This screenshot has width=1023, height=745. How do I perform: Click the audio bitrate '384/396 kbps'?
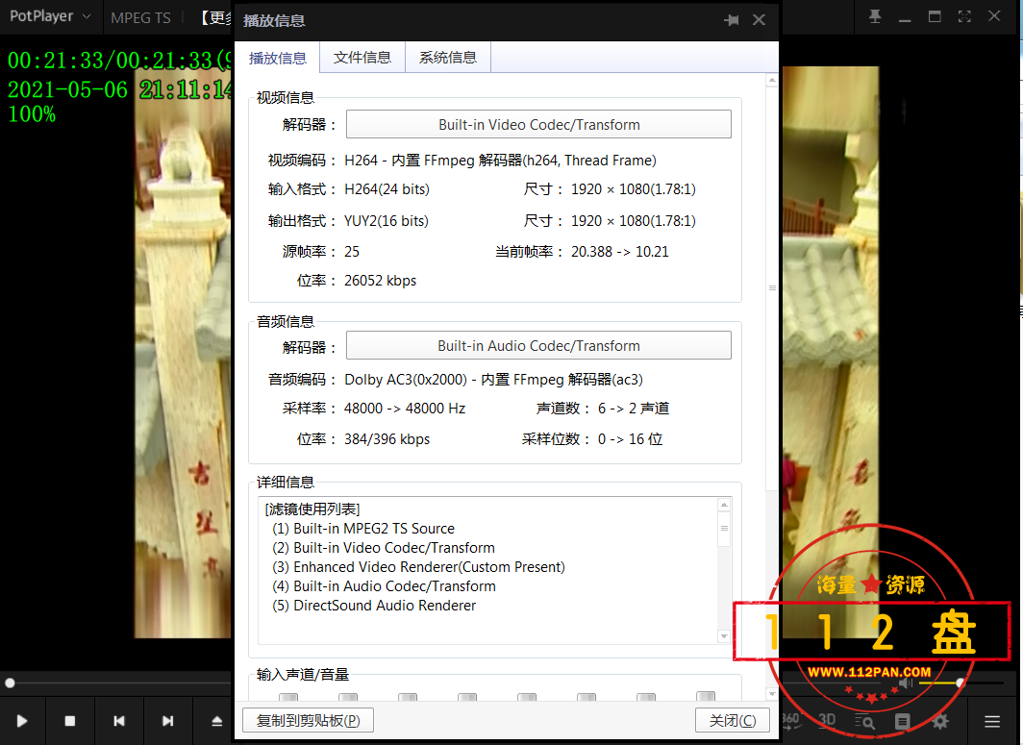coord(387,439)
